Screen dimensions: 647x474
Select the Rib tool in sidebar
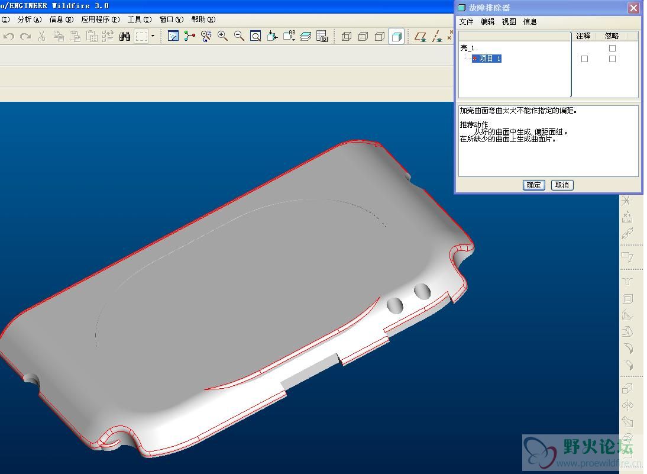pos(627,315)
